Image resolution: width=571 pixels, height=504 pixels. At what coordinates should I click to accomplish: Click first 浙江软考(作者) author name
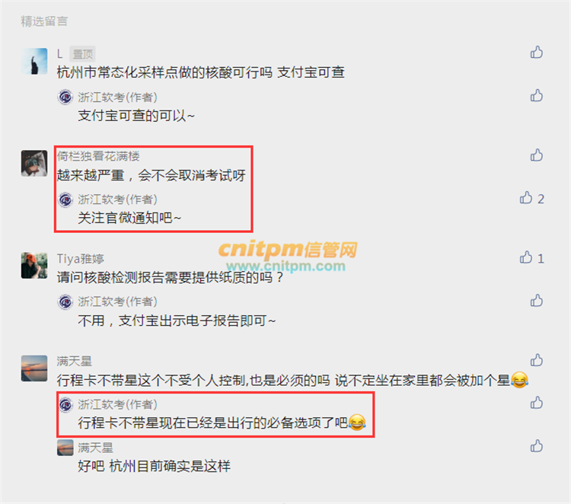coord(117,97)
